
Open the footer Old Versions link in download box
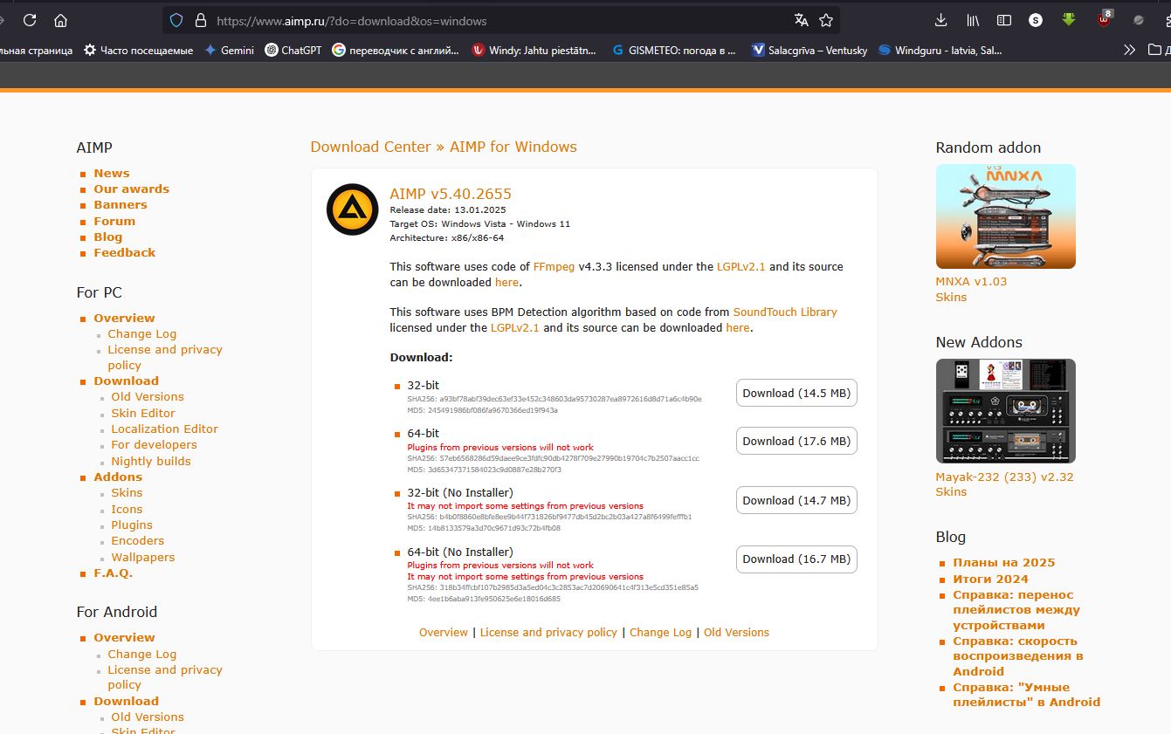point(736,632)
